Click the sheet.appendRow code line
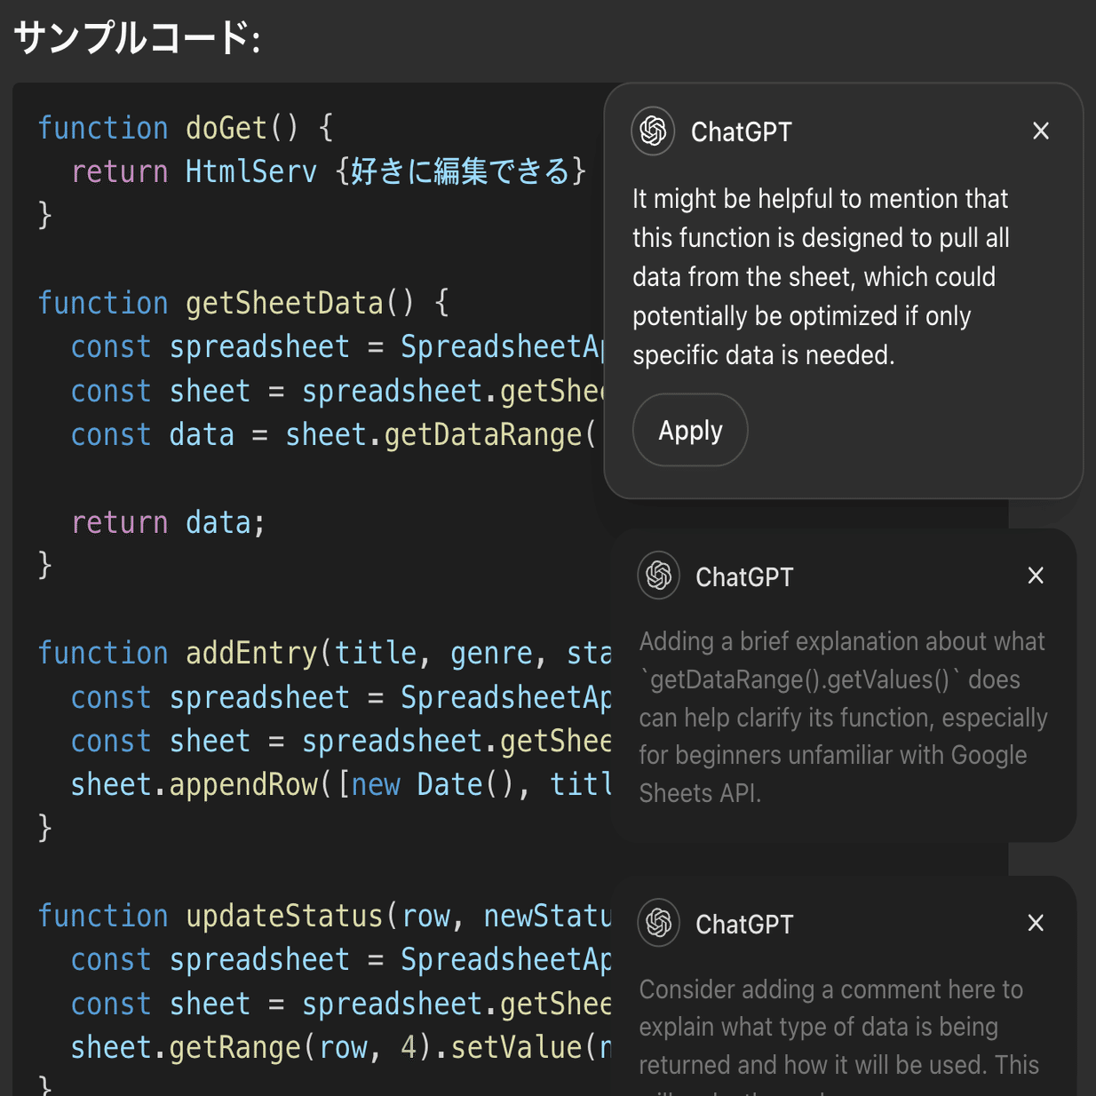This screenshot has width=1096, height=1096. (x=338, y=784)
